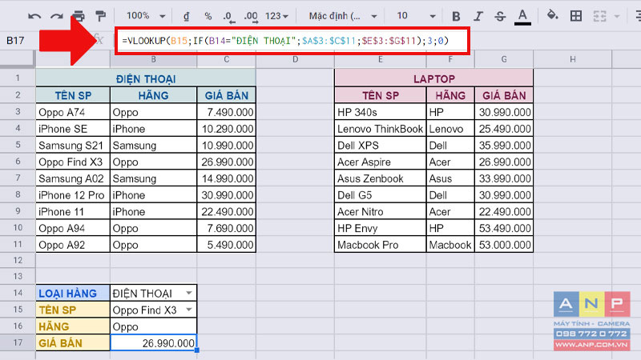The width and height of the screenshot is (641, 360).
Task: Click the LAPTOP merged title cell
Action: (x=433, y=78)
